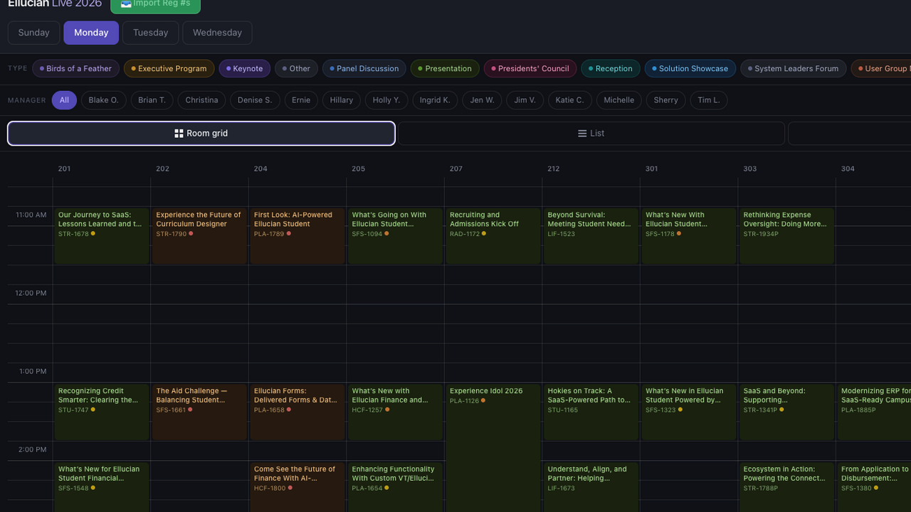This screenshot has height=512, width=911.
Task: Filter by manager Sherry
Action: (665, 100)
